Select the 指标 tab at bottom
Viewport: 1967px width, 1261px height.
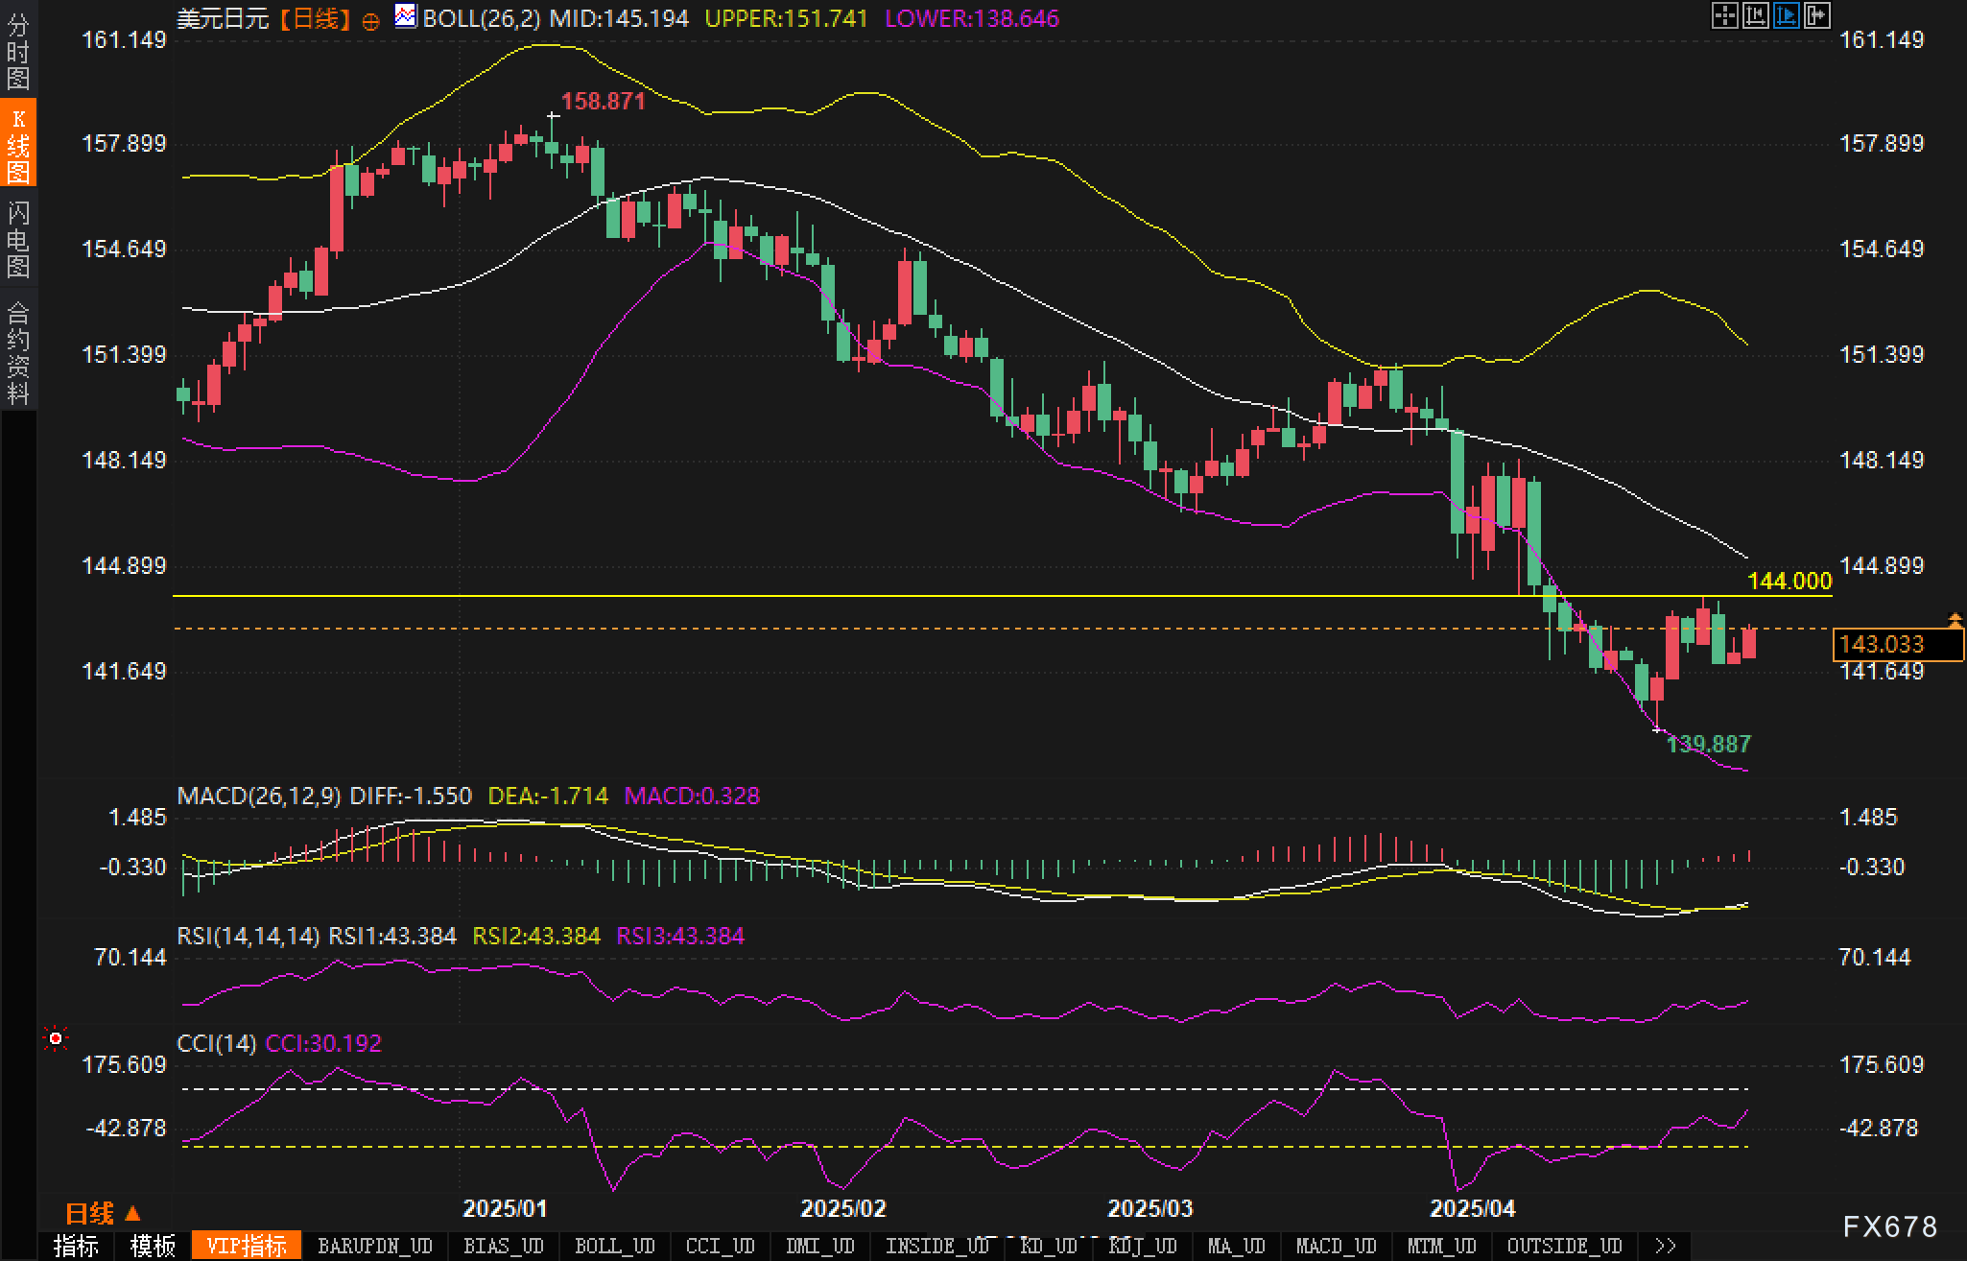click(76, 1246)
